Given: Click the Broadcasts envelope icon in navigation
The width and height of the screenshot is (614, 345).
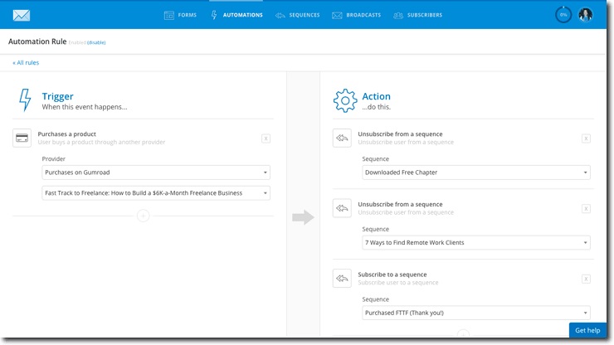Looking at the screenshot, I should pos(337,16).
